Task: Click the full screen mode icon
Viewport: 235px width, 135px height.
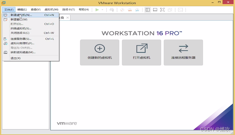Action: (162, 10)
